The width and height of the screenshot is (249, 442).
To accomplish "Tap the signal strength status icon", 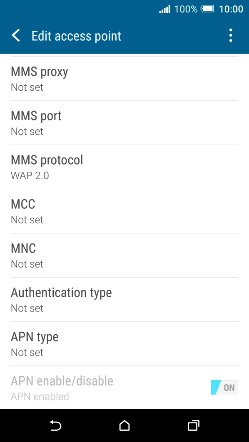I will (164, 9).
